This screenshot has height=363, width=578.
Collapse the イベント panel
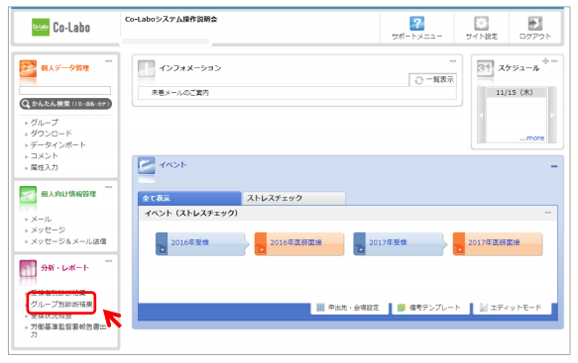pos(554,166)
